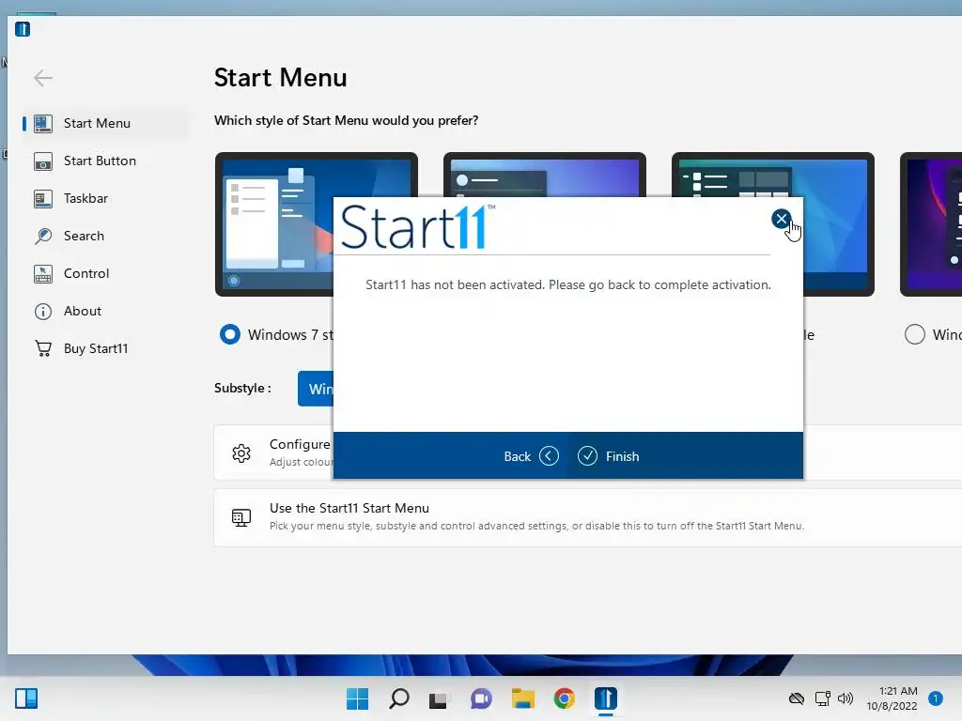Click the Start Button sidebar icon
Screen dimensions: 962x721
tap(43, 161)
